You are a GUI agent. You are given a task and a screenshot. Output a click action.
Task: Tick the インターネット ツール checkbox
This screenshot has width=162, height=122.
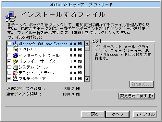click(9, 56)
